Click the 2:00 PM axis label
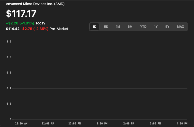 tap(128, 123)
